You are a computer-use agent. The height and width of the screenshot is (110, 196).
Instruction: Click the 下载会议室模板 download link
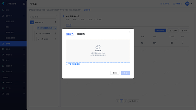[x=73, y=64]
